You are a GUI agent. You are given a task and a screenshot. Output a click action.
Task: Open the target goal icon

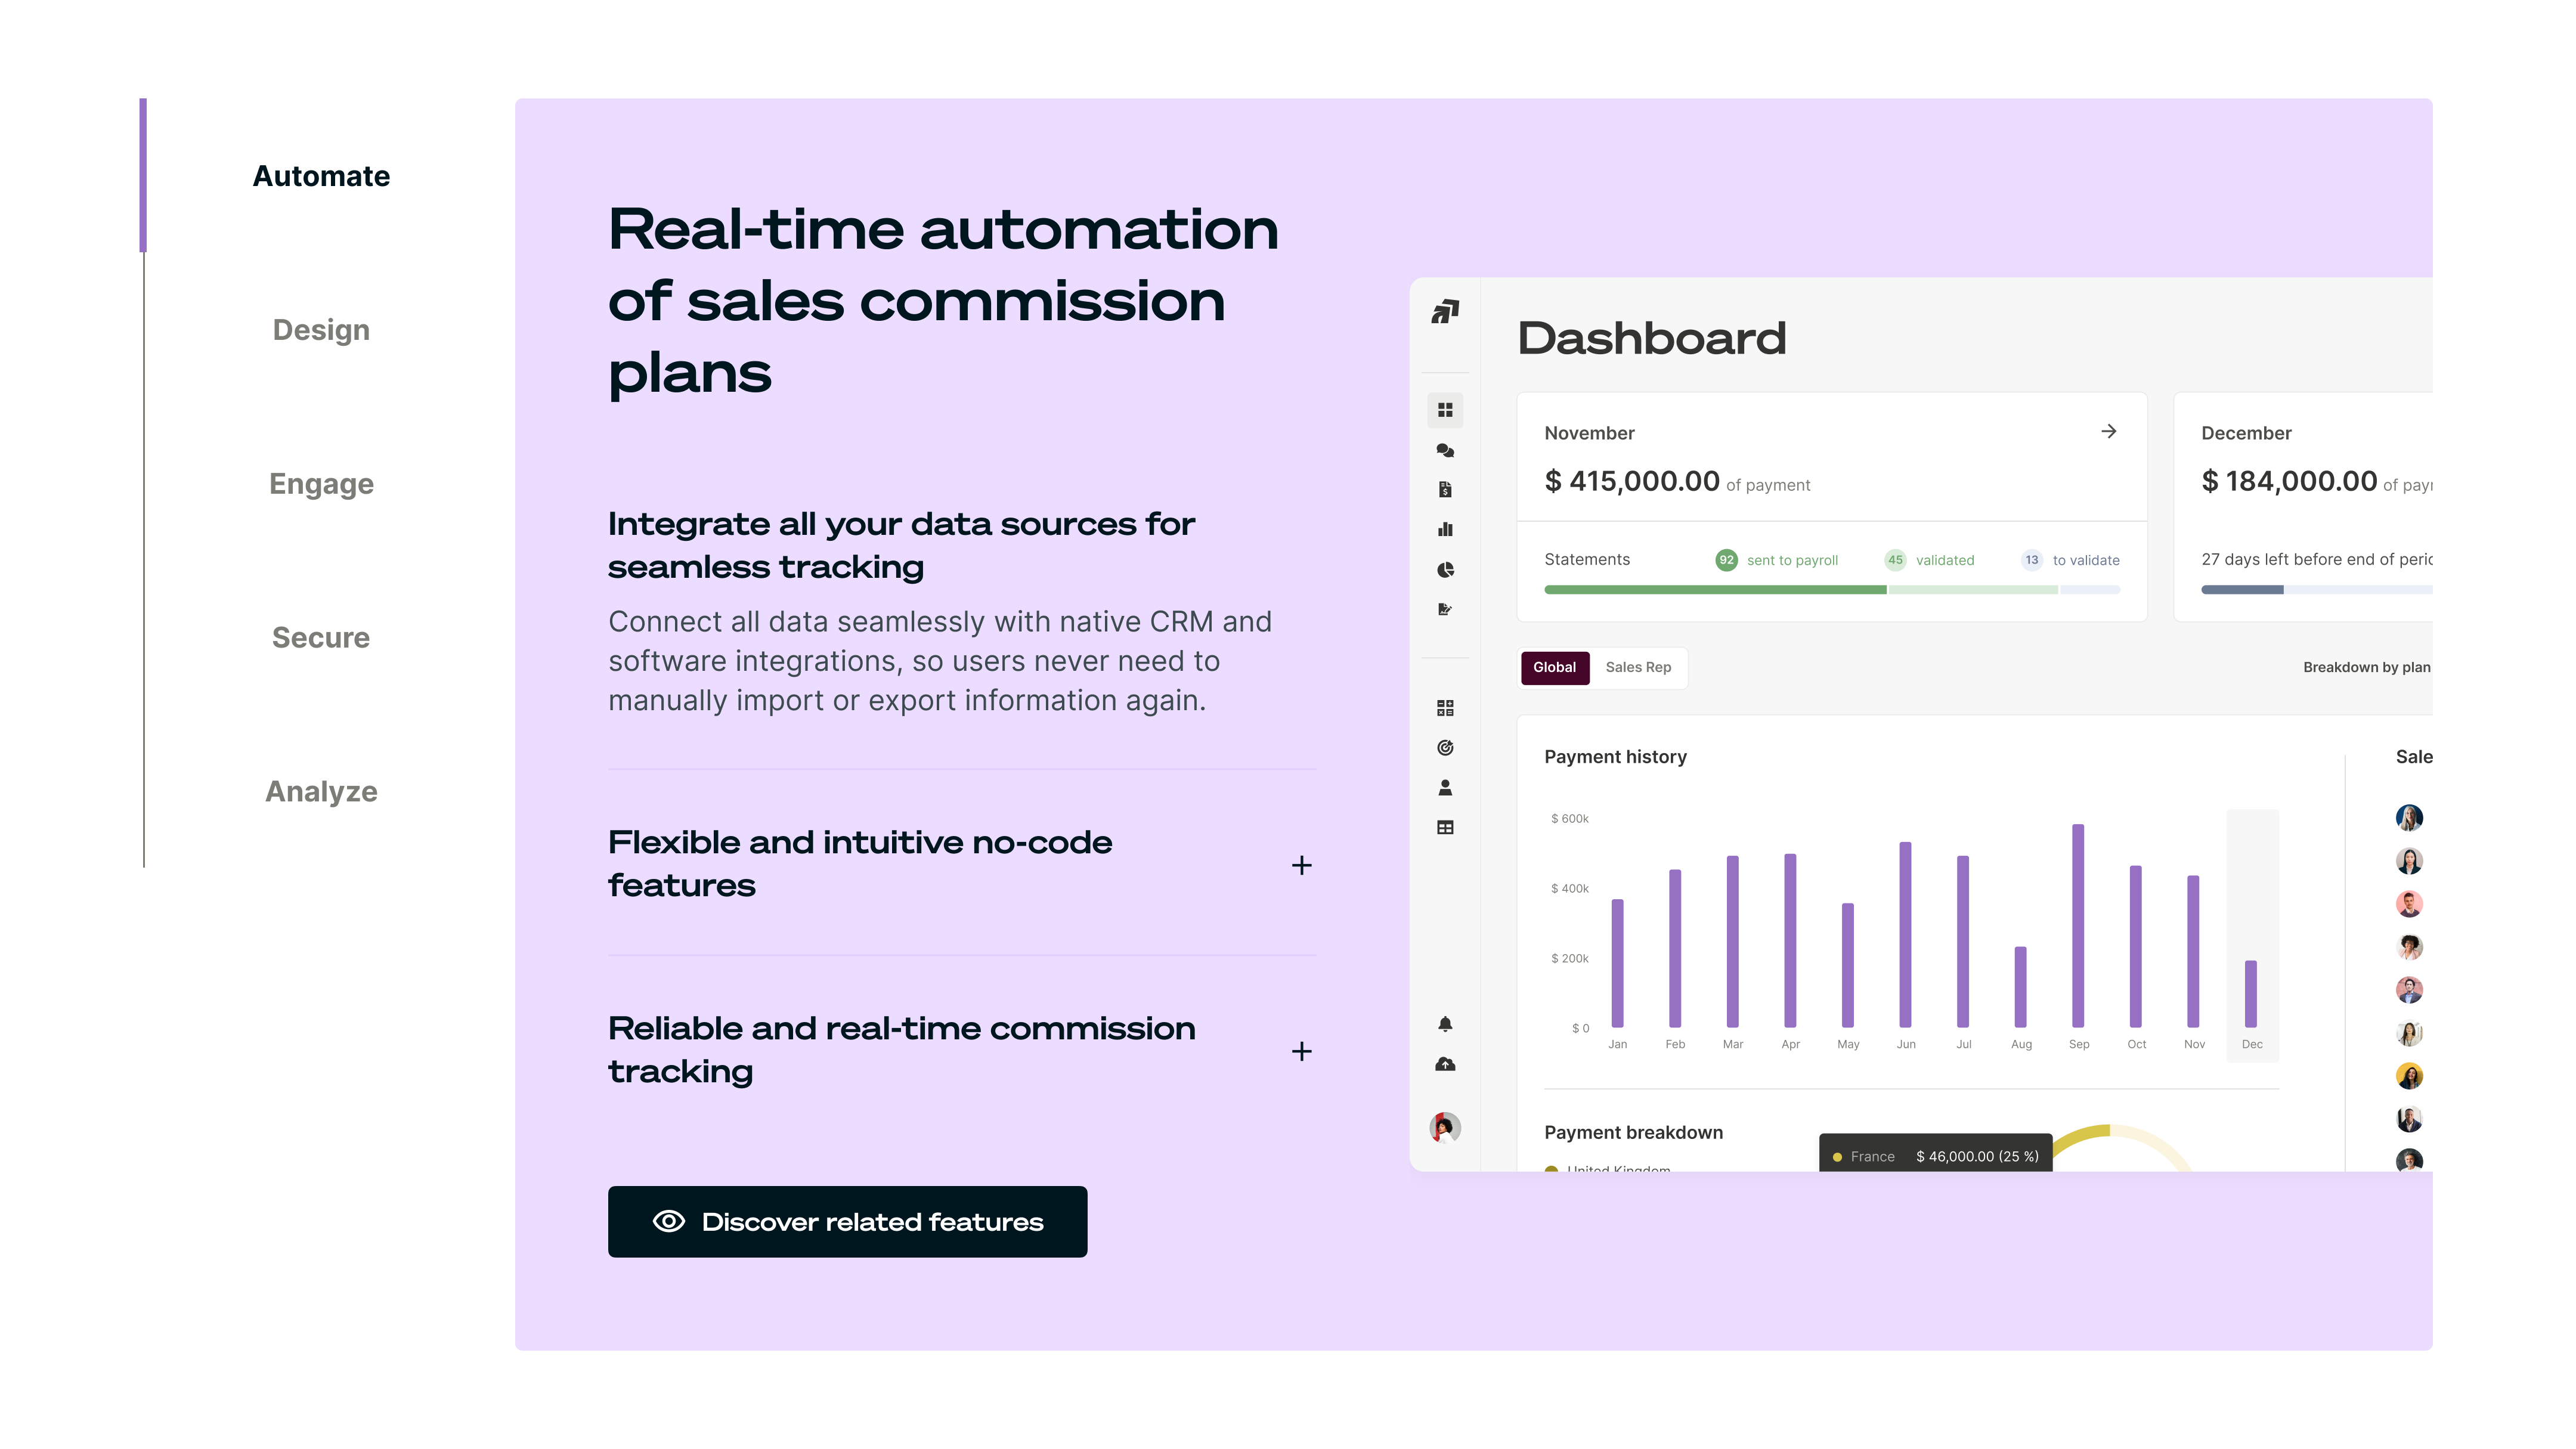[1445, 748]
